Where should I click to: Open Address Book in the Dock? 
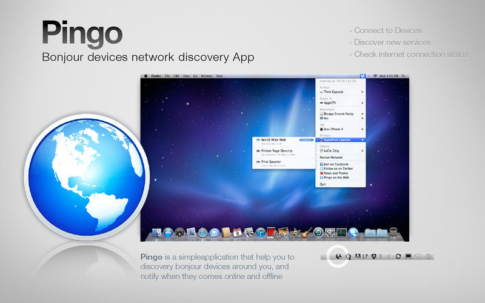(x=226, y=232)
